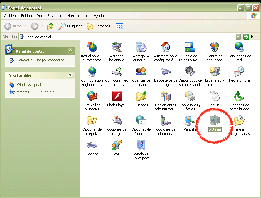This screenshot has width=261, height=198.
Task: Minimize the Panel de control window
Action: (x=241, y=8)
